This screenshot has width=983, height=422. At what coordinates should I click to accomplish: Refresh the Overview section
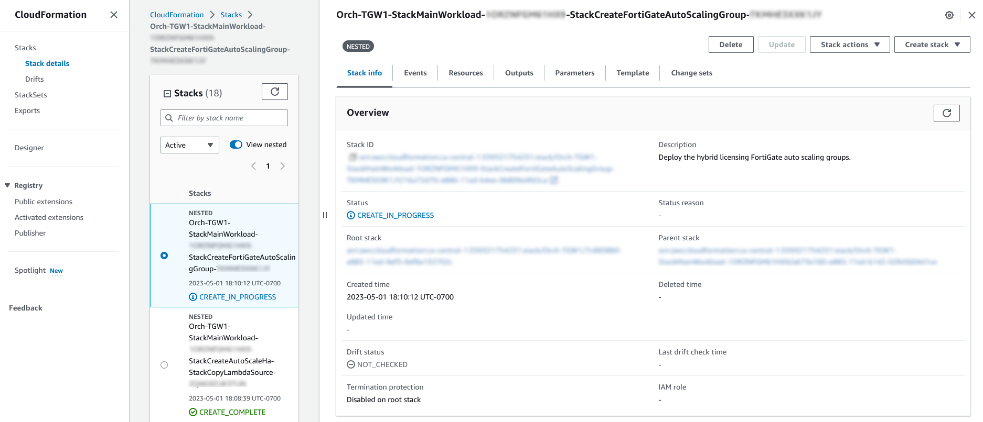click(946, 113)
